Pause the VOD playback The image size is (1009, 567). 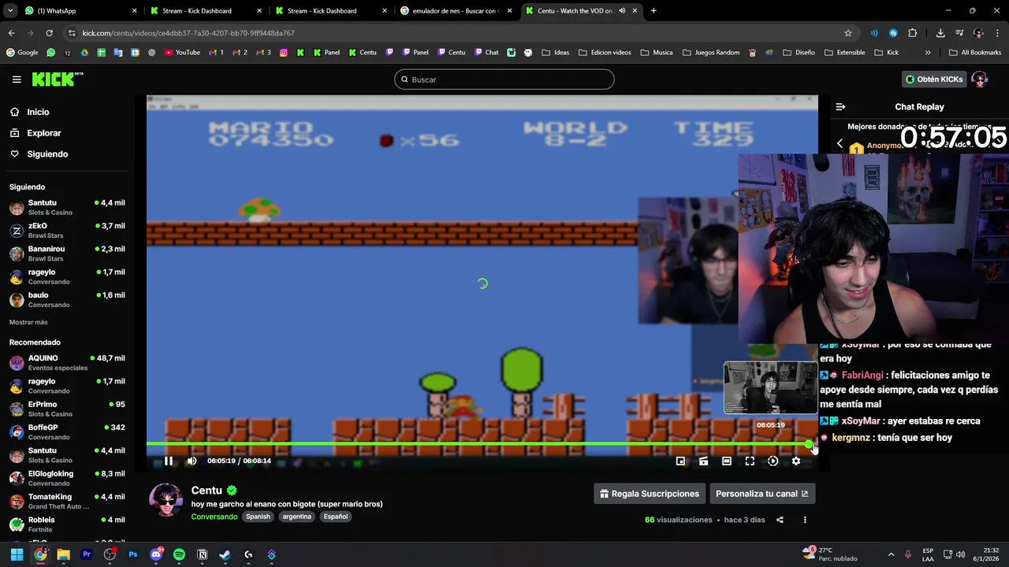tap(169, 461)
